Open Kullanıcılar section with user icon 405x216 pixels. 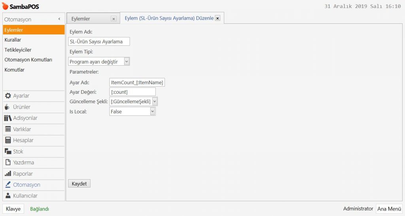(25, 196)
